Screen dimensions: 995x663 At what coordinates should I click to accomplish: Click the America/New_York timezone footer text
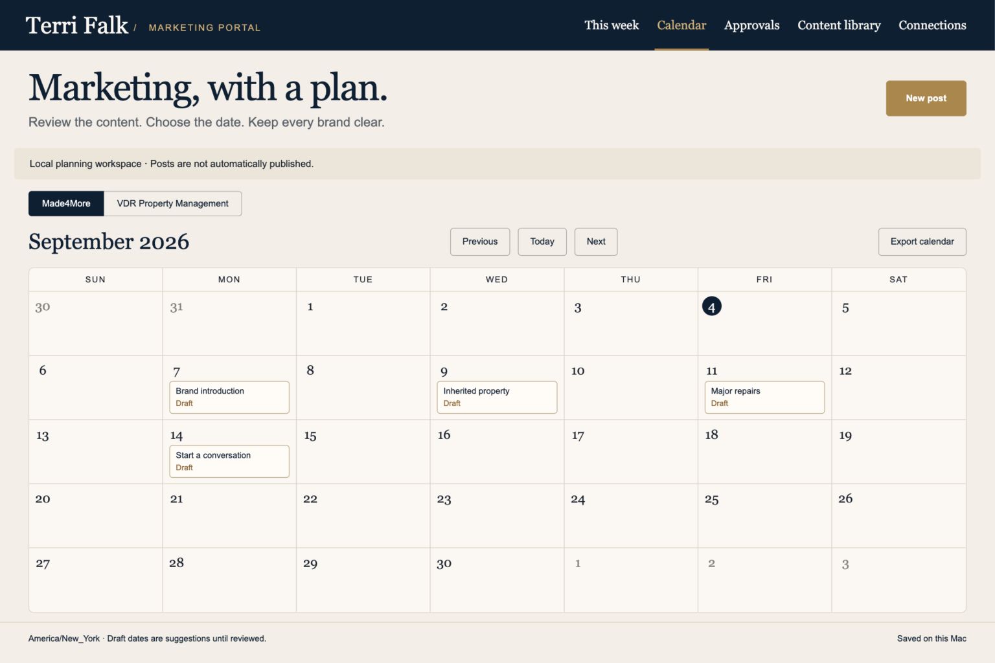point(64,638)
